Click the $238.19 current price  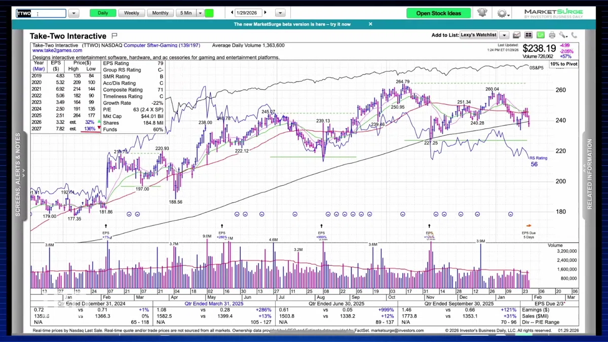tap(540, 48)
